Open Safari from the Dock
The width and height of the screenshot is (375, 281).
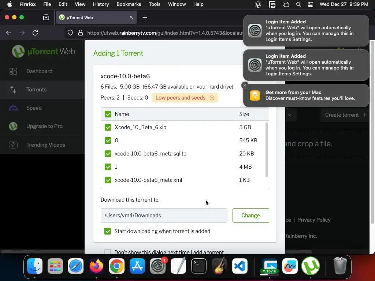tap(76, 266)
